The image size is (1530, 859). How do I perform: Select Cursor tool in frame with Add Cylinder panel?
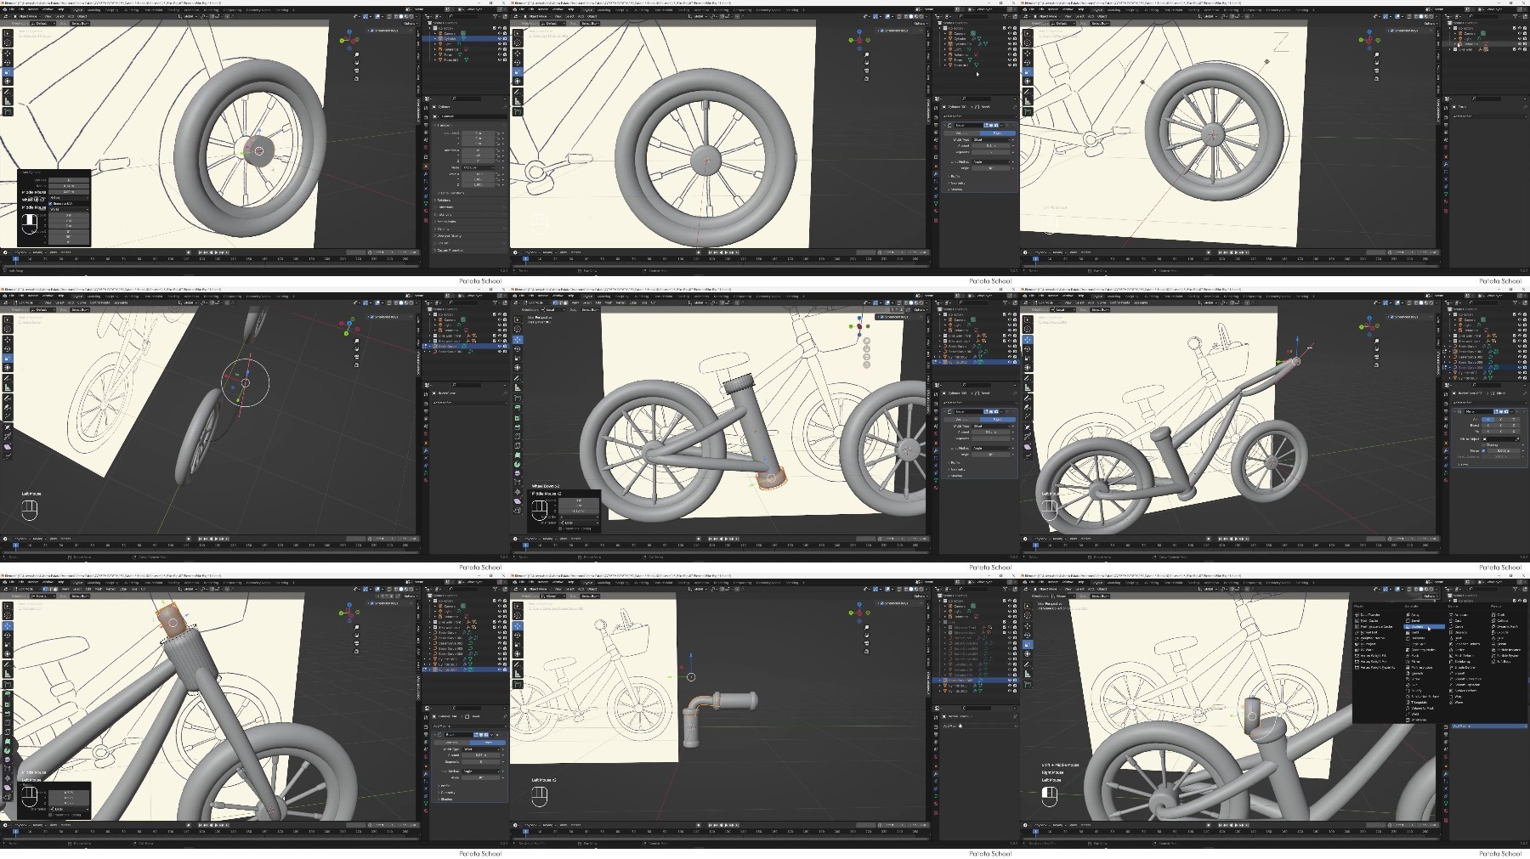tap(8, 42)
